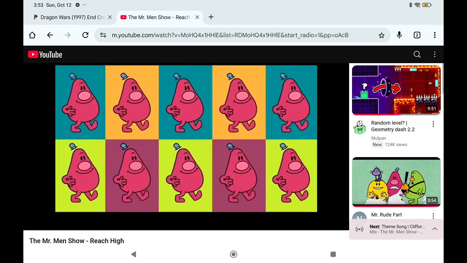
Task: Click the mix radio icon in Next panel
Action: pos(359,229)
